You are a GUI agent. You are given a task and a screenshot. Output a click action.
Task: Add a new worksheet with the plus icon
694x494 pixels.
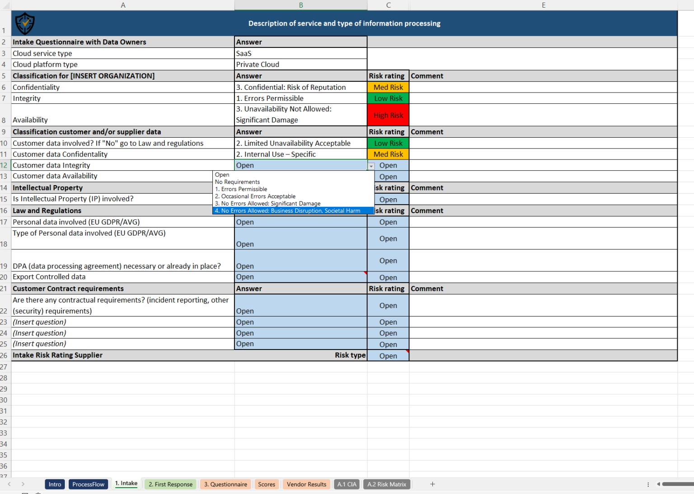(432, 484)
